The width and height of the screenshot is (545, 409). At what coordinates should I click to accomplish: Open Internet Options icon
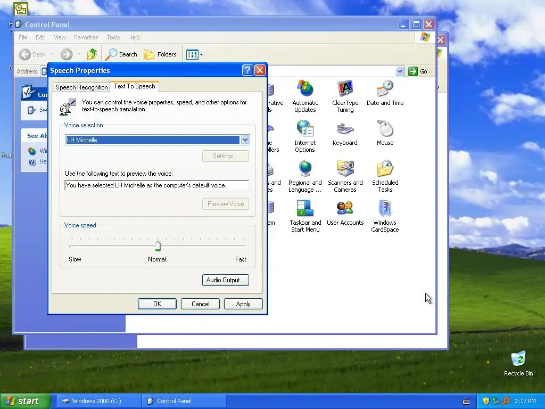pos(305,136)
